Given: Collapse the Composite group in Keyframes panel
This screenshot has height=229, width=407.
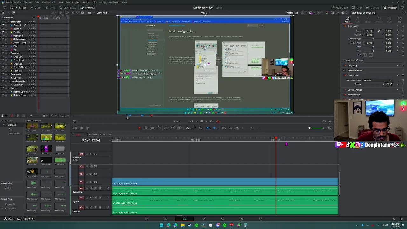Looking at the screenshot, I should (9, 74).
